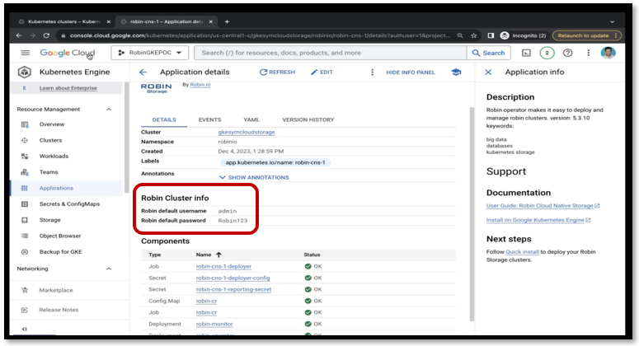This screenshot has height=346, width=639.
Task: Refresh the application details
Action: 277,72
